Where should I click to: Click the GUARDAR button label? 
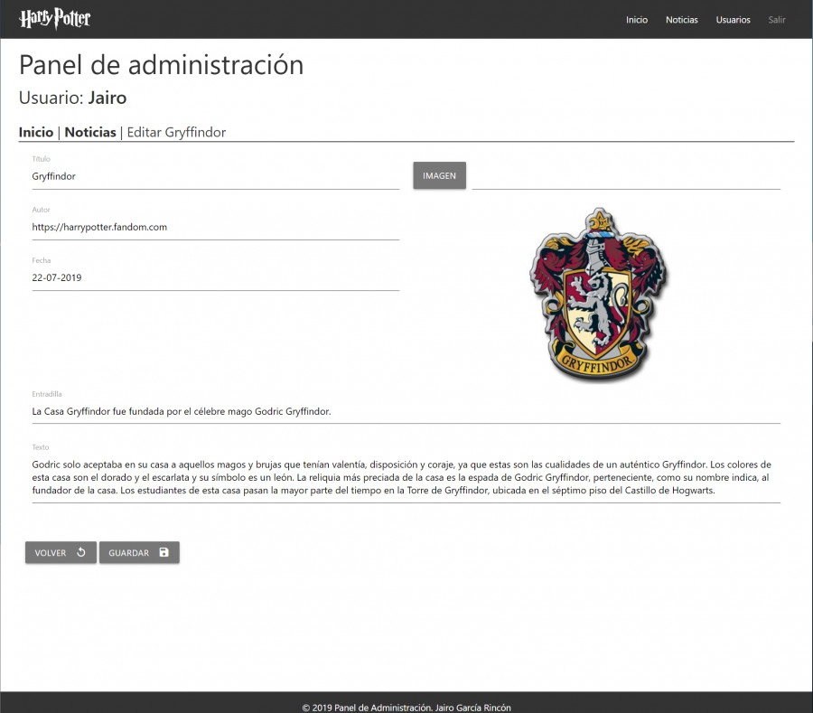pyautogui.click(x=128, y=553)
